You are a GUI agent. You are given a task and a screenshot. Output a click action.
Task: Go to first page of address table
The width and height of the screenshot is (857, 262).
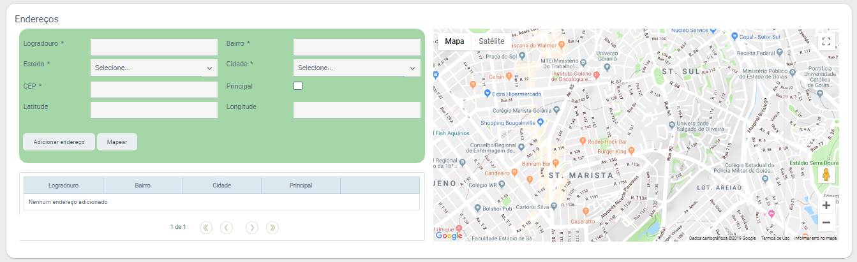[x=206, y=228]
